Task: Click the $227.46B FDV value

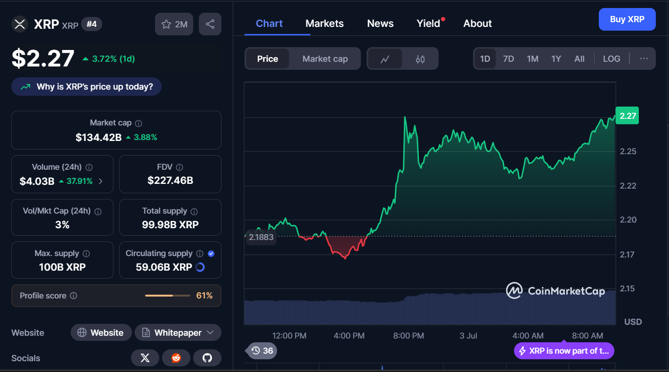Action: coord(170,181)
